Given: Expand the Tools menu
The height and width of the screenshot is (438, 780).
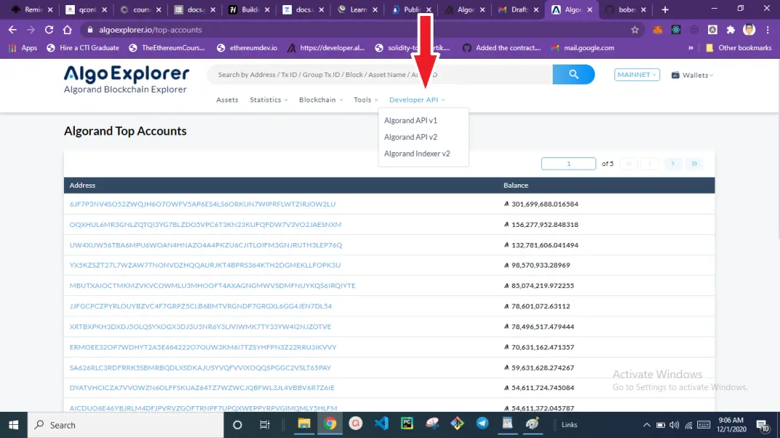Looking at the screenshot, I should pyautogui.click(x=365, y=100).
